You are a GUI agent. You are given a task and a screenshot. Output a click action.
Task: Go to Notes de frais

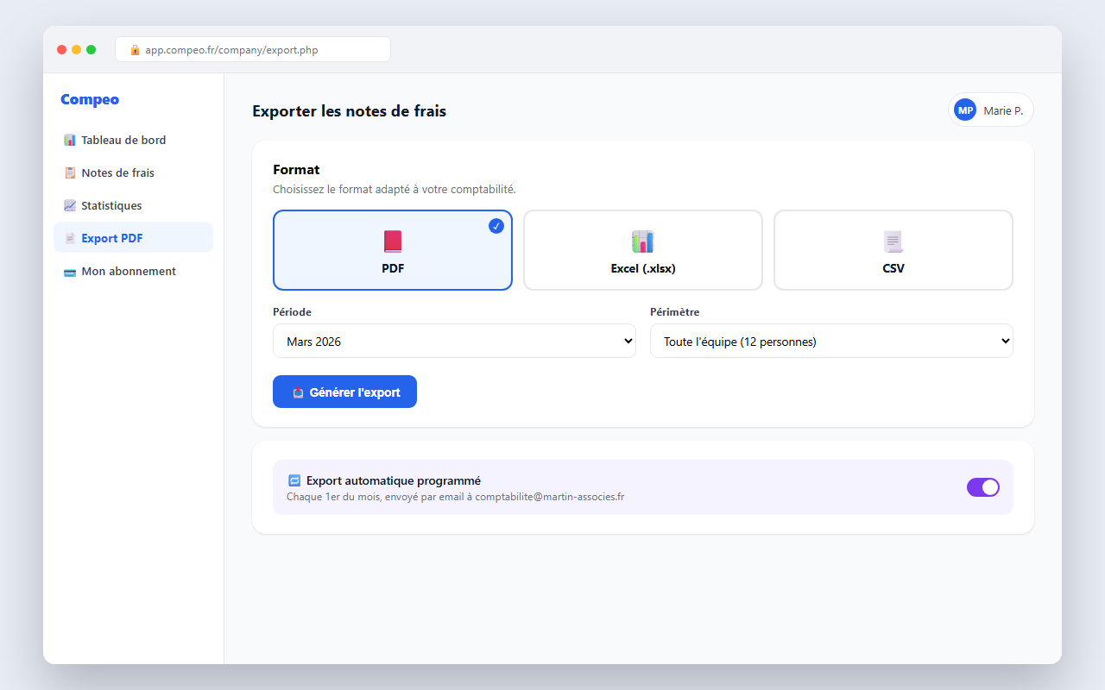click(x=133, y=172)
